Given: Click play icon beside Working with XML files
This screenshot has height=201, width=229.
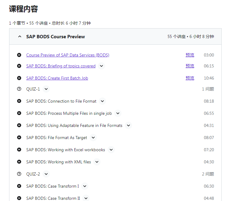Looking at the screenshot, I should [19, 162].
